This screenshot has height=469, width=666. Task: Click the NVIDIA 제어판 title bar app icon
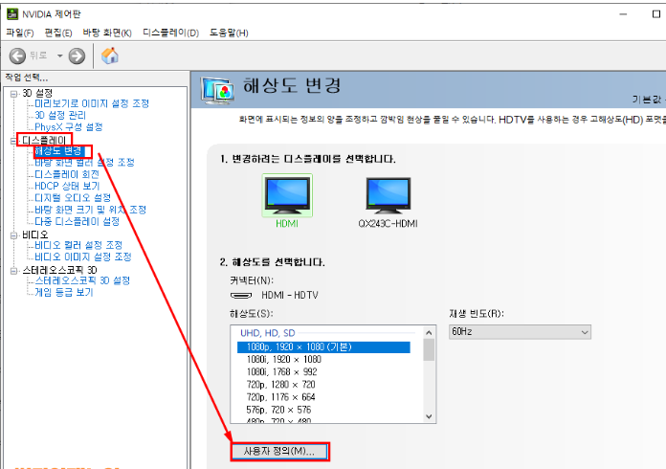tap(12, 14)
